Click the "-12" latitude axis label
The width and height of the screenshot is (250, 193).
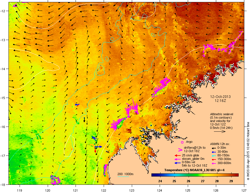(x=3, y=11)
